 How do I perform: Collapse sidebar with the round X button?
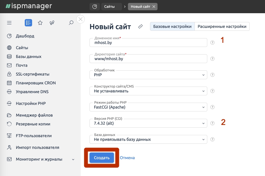coord(80,19)
